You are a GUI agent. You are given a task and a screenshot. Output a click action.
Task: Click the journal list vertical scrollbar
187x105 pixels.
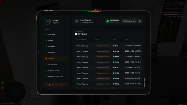click(144, 82)
